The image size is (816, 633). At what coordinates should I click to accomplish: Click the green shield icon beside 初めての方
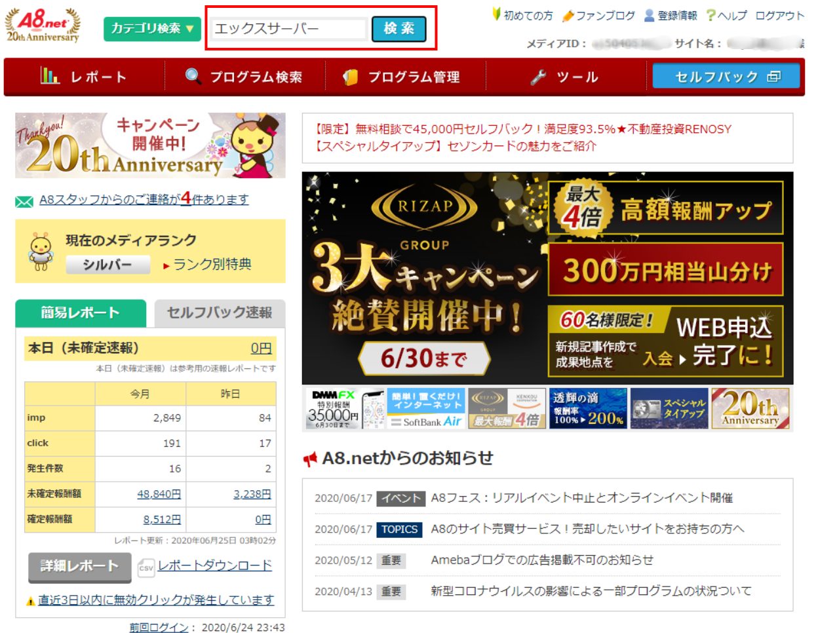point(496,14)
